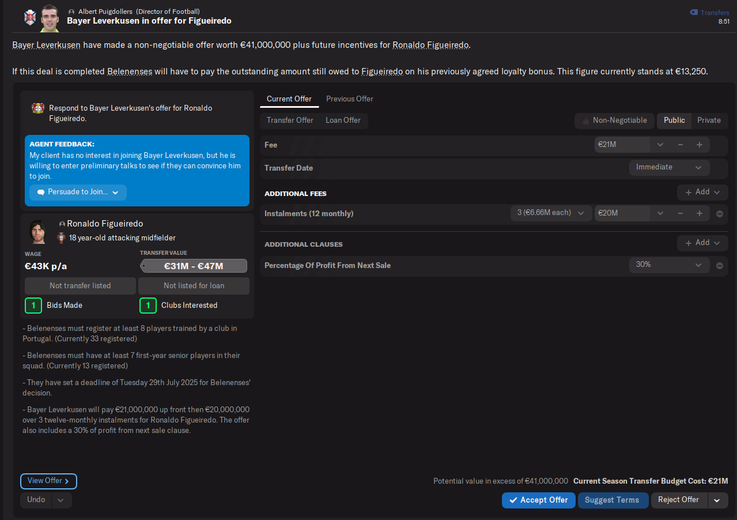Click the Clubs Interested count box
This screenshot has width=737, height=520.
148,306
